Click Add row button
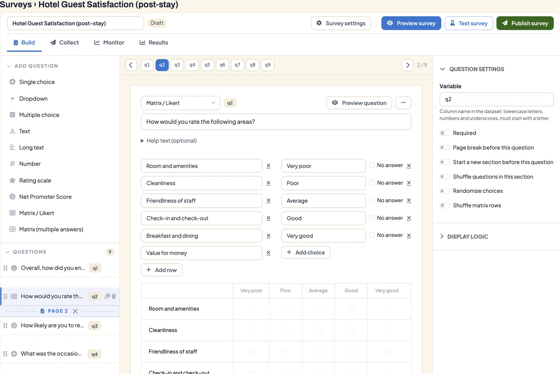 point(162,270)
